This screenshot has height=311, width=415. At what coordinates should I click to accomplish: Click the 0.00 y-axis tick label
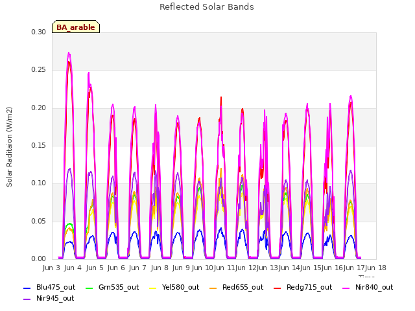click(39, 259)
